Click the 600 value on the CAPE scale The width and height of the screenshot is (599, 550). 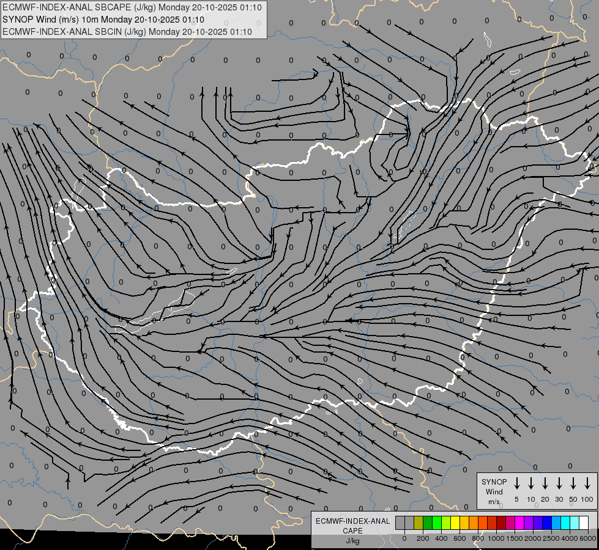pos(459,538)
